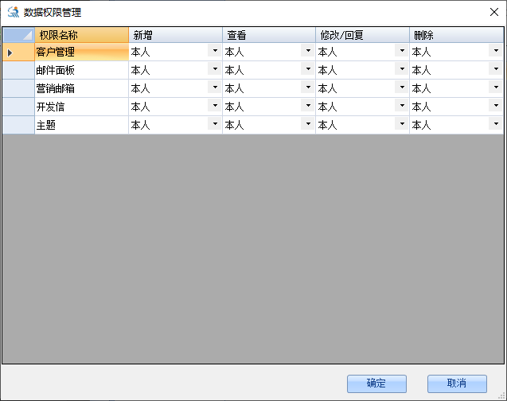Open 新增 dropdown for 客户管理 row
Viewport: 507px width, 401px height.
tap(215, 51)
